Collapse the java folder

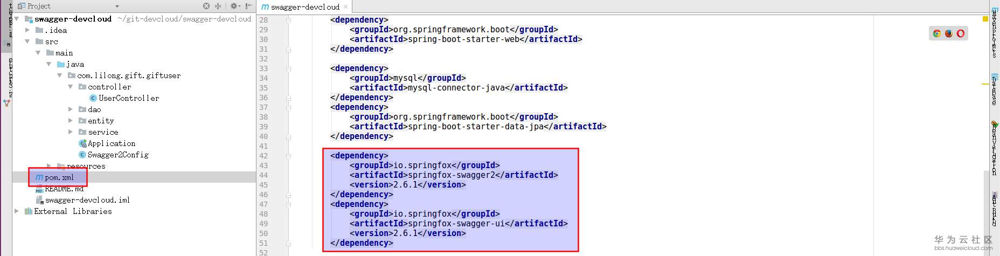pyautogui.click(x=49, y=64)
